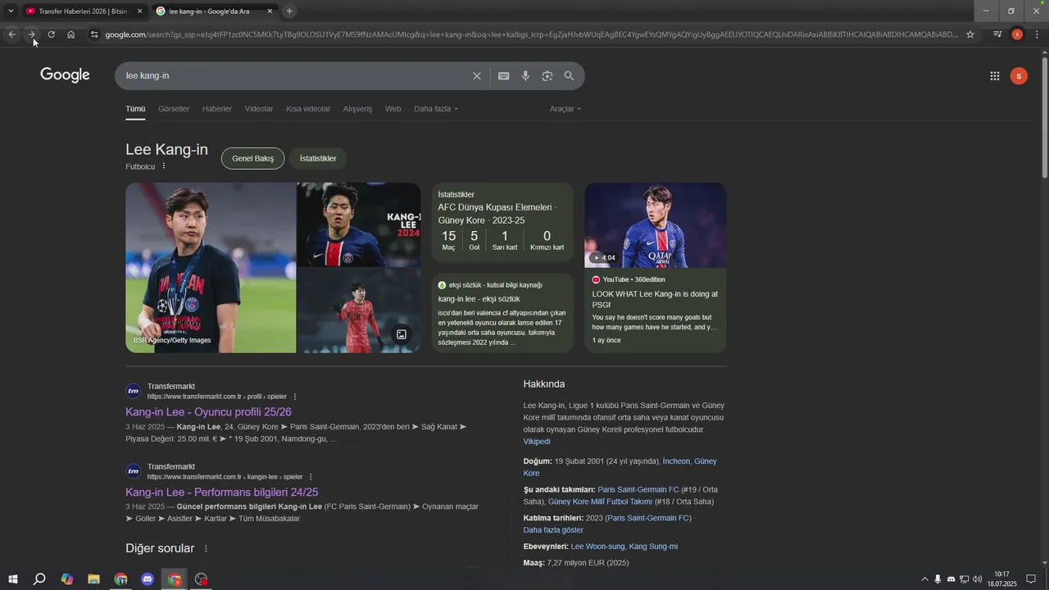Click the browser address bar URL
This screenshot has width=1049, height=590.
point(531,34)
